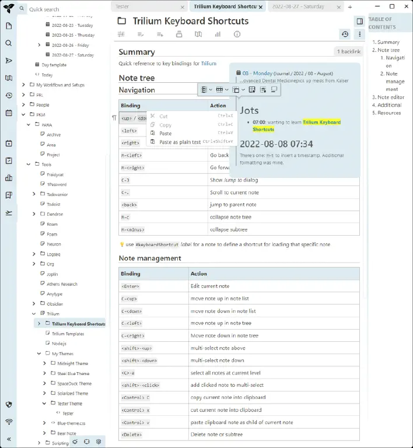Open note paths ribbon icon
The width and height of the screenshot is (413, 448).
click(179, 34)
